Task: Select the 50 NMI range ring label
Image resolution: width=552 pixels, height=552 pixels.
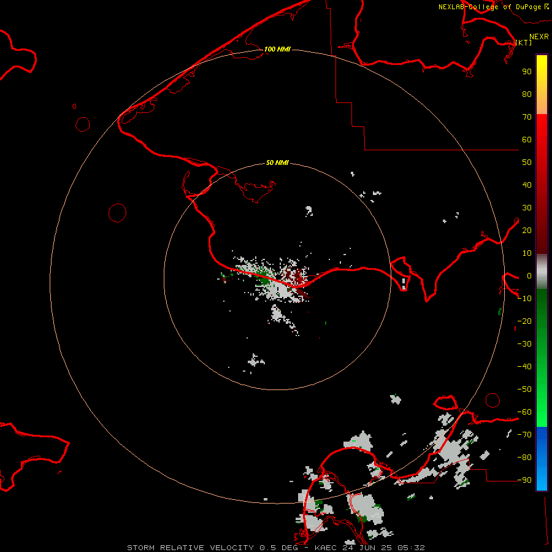Action: (277, 163)
